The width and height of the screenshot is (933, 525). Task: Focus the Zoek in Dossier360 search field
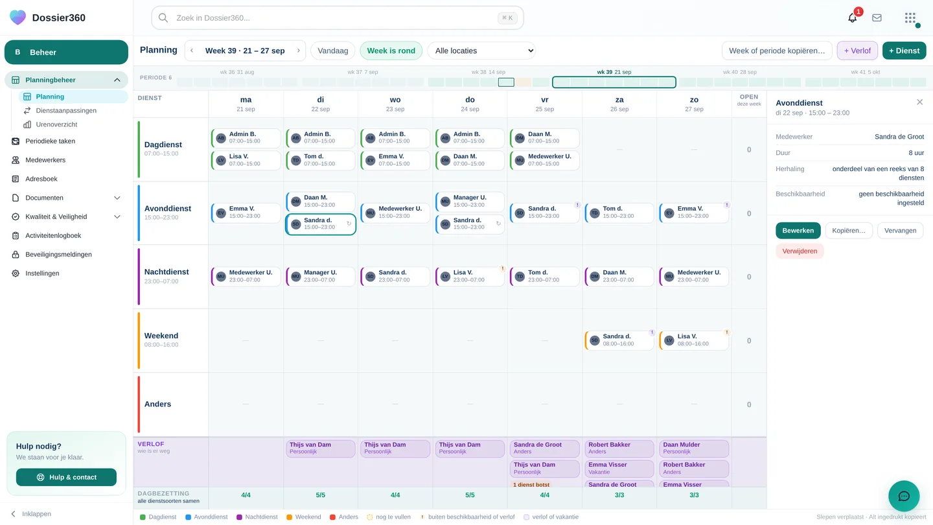(338, 18)
